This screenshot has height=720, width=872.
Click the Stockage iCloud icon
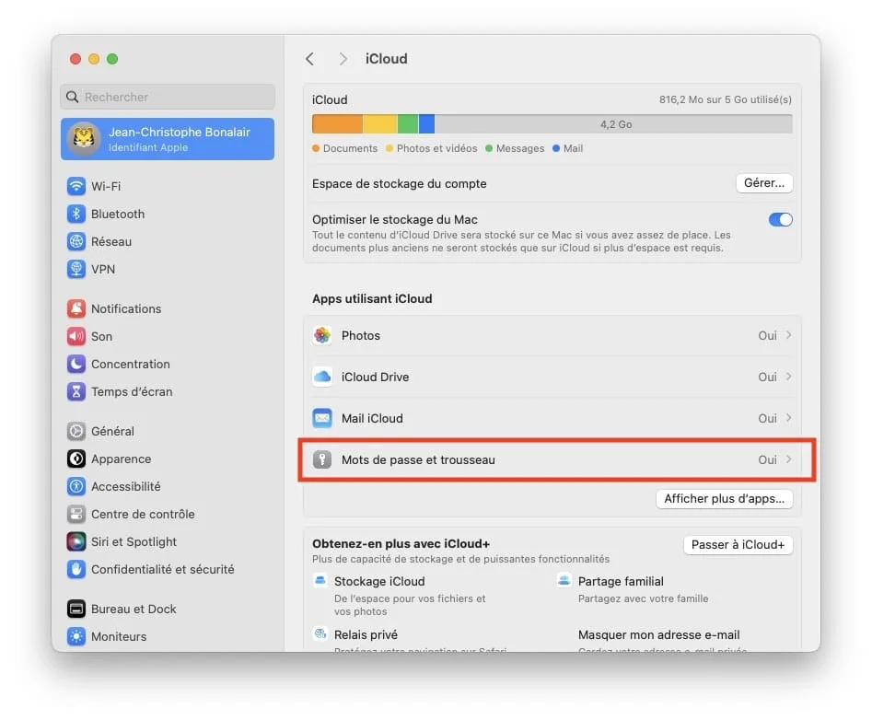320,581
